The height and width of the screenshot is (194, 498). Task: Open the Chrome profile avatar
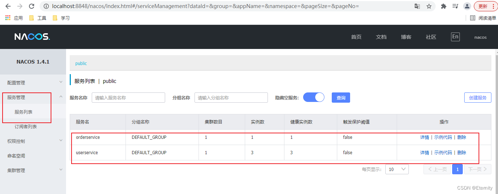click(467, 6)
